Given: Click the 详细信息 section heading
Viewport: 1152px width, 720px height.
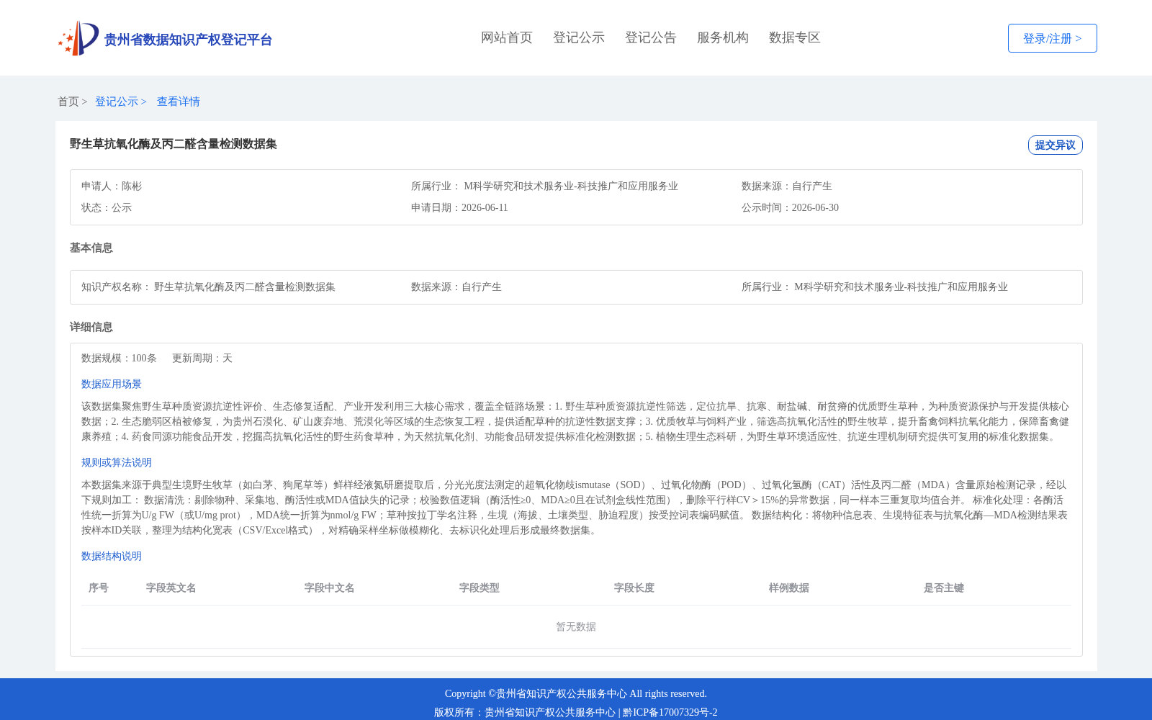Looking at the screenshot, I should point(91,327).
